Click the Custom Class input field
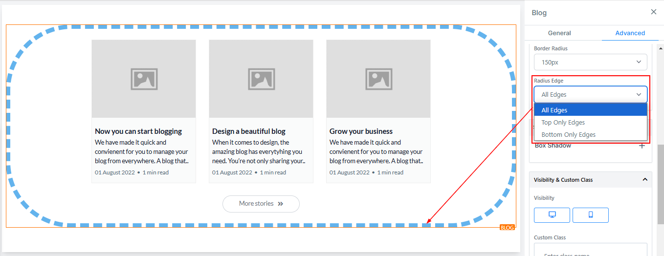Screen dimensions: 664x256 [x=590, y=251]
